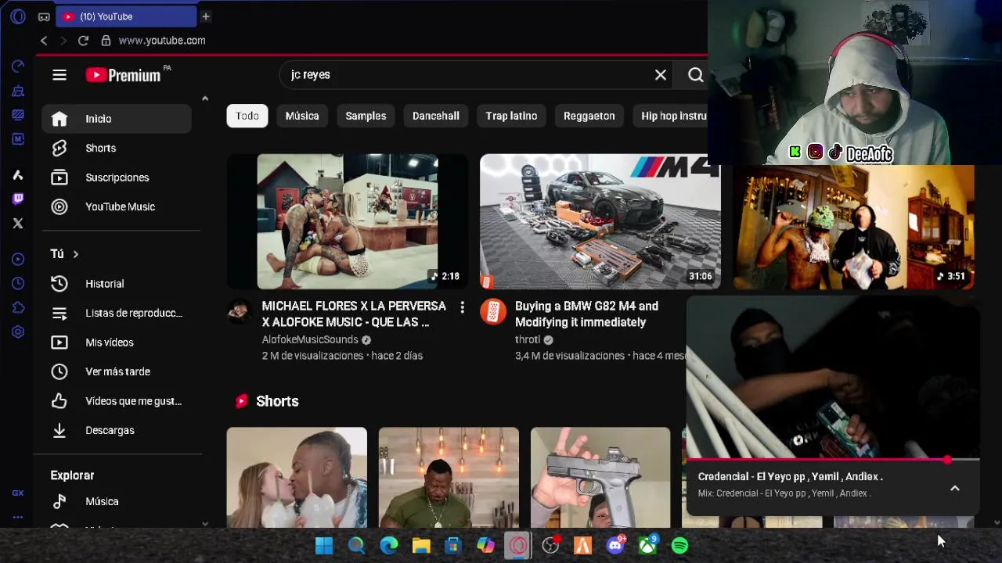The width and height of the screenshot is (1002, 563).
Task: Open Player icon in Opera sidebar
Action: (18, 260)
